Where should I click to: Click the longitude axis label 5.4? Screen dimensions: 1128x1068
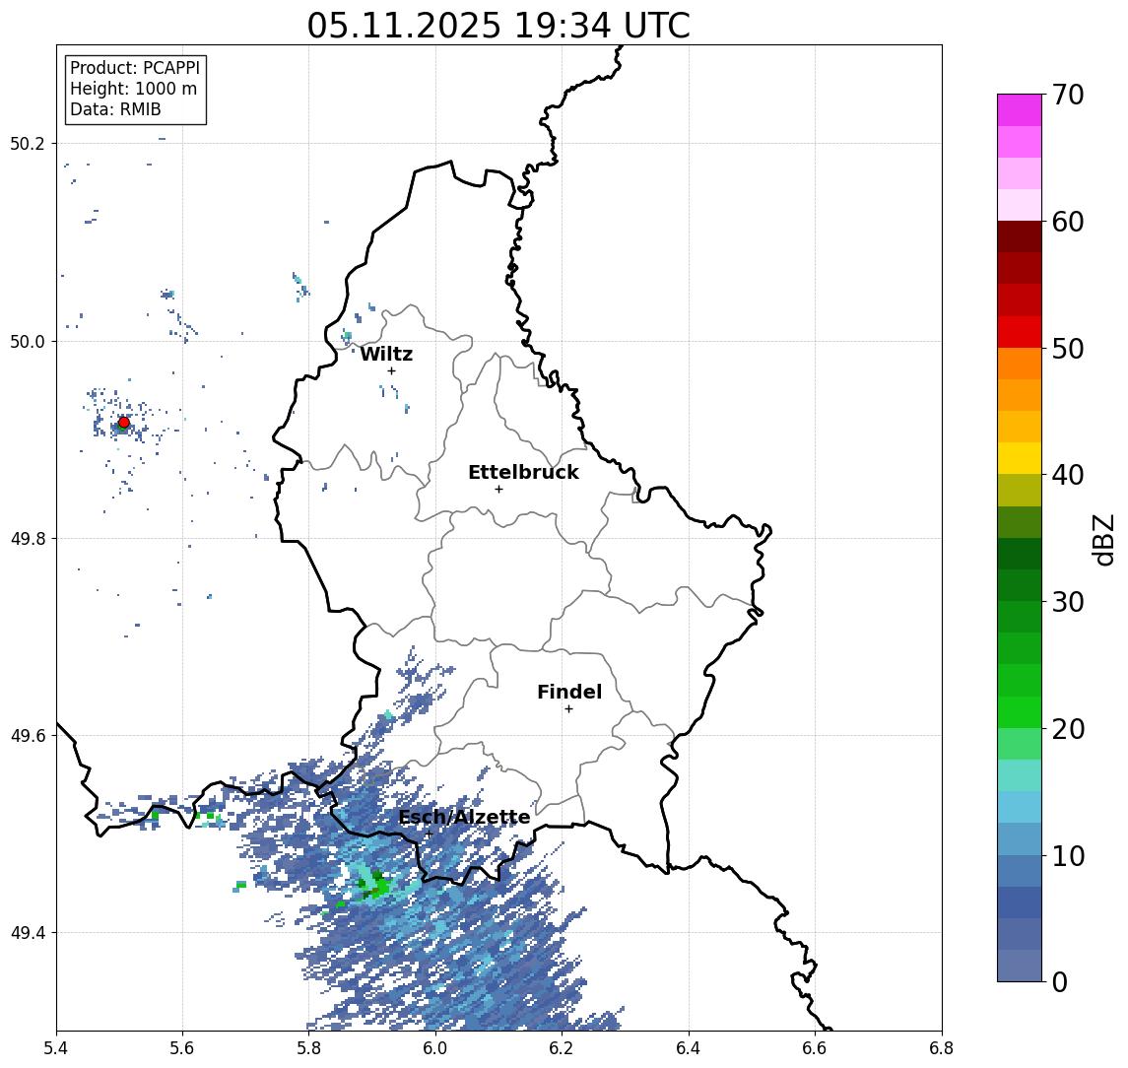(x=56, y=1048)
